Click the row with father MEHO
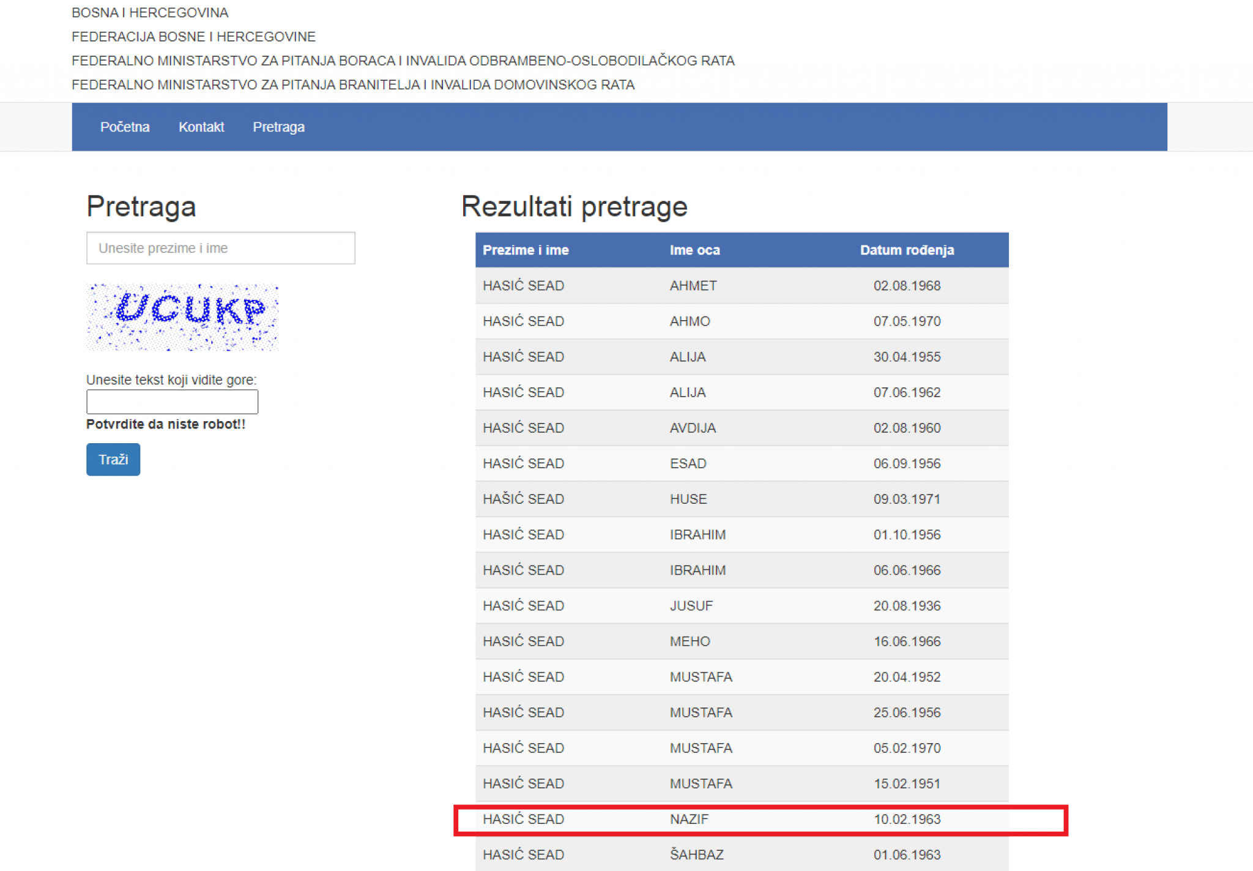This screenshot has width=1253, height=871. [x=741, y=641]
